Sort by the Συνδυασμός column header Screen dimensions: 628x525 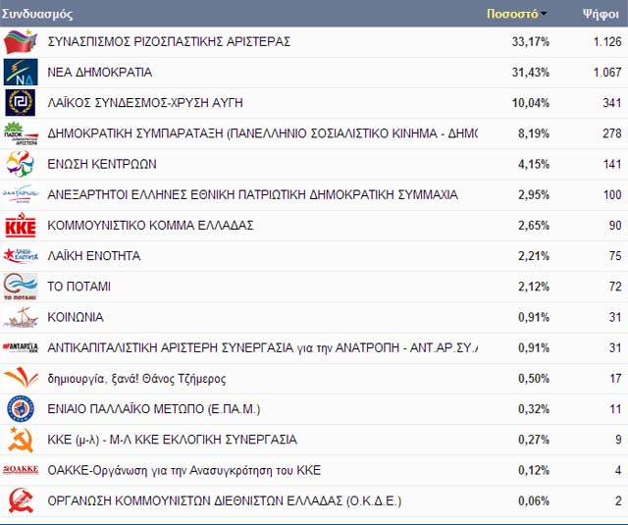(x=37, y=14)
